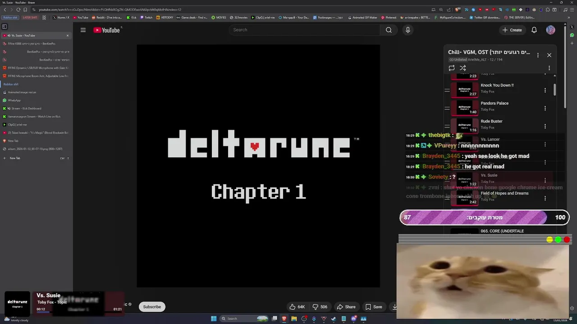The width and height of the screenshot is (577, 324).
Task: Switch to WhatsApp tab
Action: pyautogui.click(x=36, y=100)
